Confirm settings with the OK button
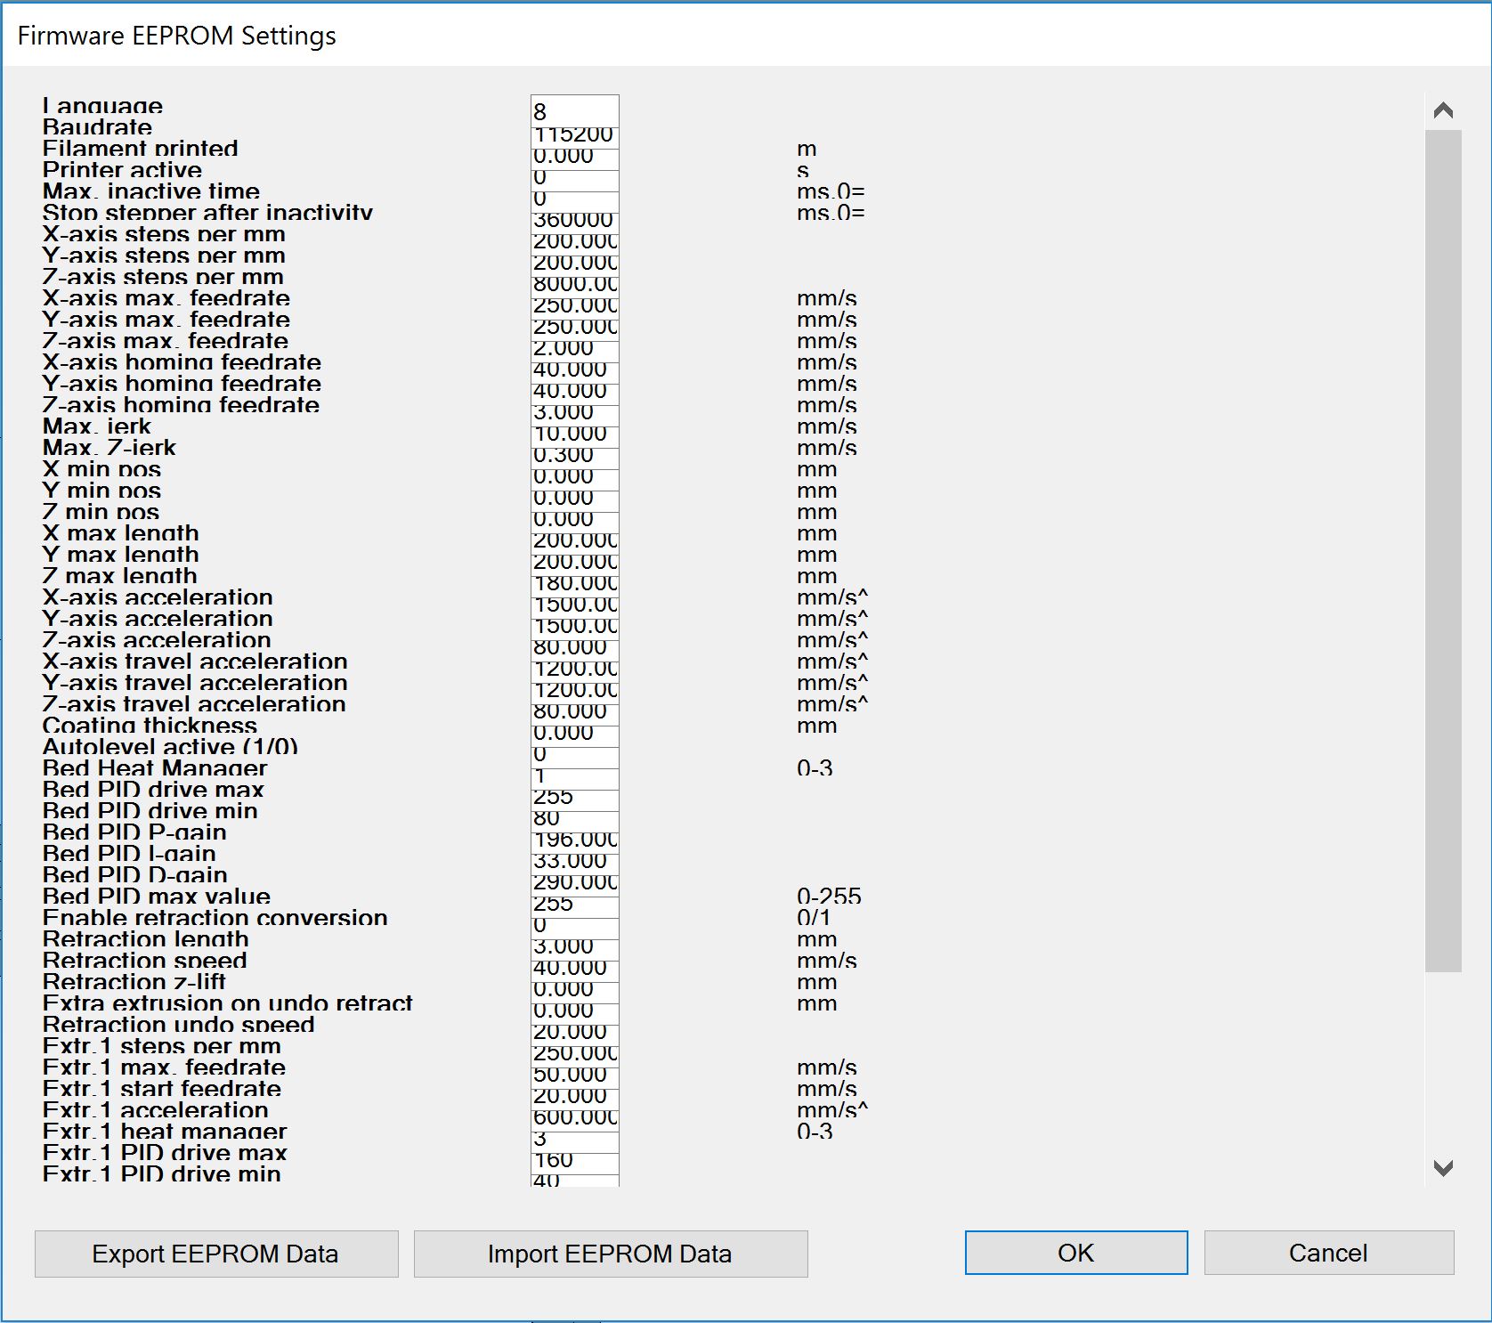Screen dimensions: 1492x1323 1075,1253
